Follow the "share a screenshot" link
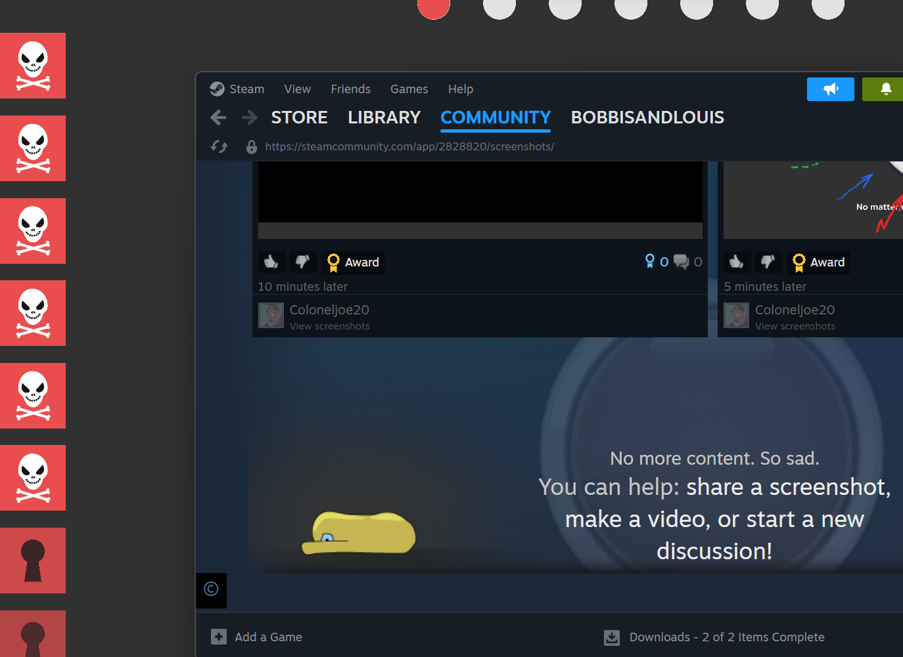This screenshot has width=903, height=657. [x=787, y=487]
